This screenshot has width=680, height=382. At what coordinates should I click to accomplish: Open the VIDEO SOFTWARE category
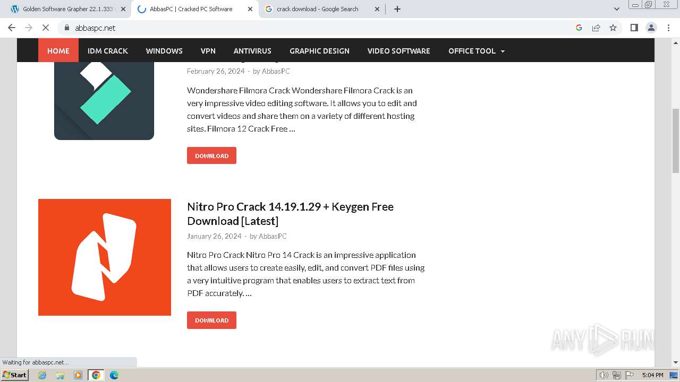pos(399,51)
